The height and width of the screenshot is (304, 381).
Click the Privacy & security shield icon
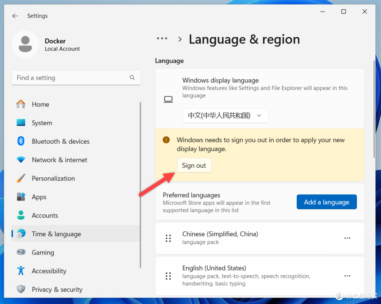coord(21,289)
